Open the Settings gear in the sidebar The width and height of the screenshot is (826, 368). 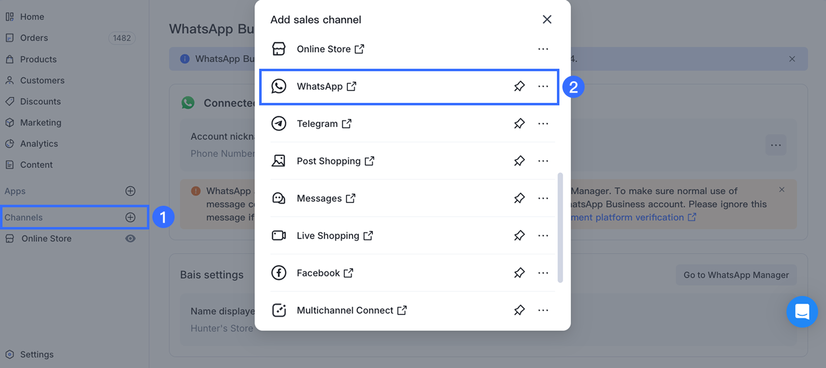coord(10,355)
